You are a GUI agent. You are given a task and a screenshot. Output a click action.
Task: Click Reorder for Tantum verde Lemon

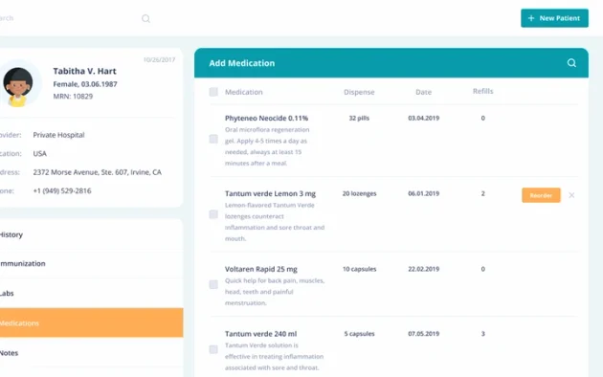(541, 195)
